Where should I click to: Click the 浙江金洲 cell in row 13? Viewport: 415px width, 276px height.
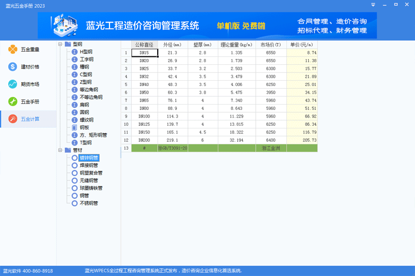click(x=271, y=148)
